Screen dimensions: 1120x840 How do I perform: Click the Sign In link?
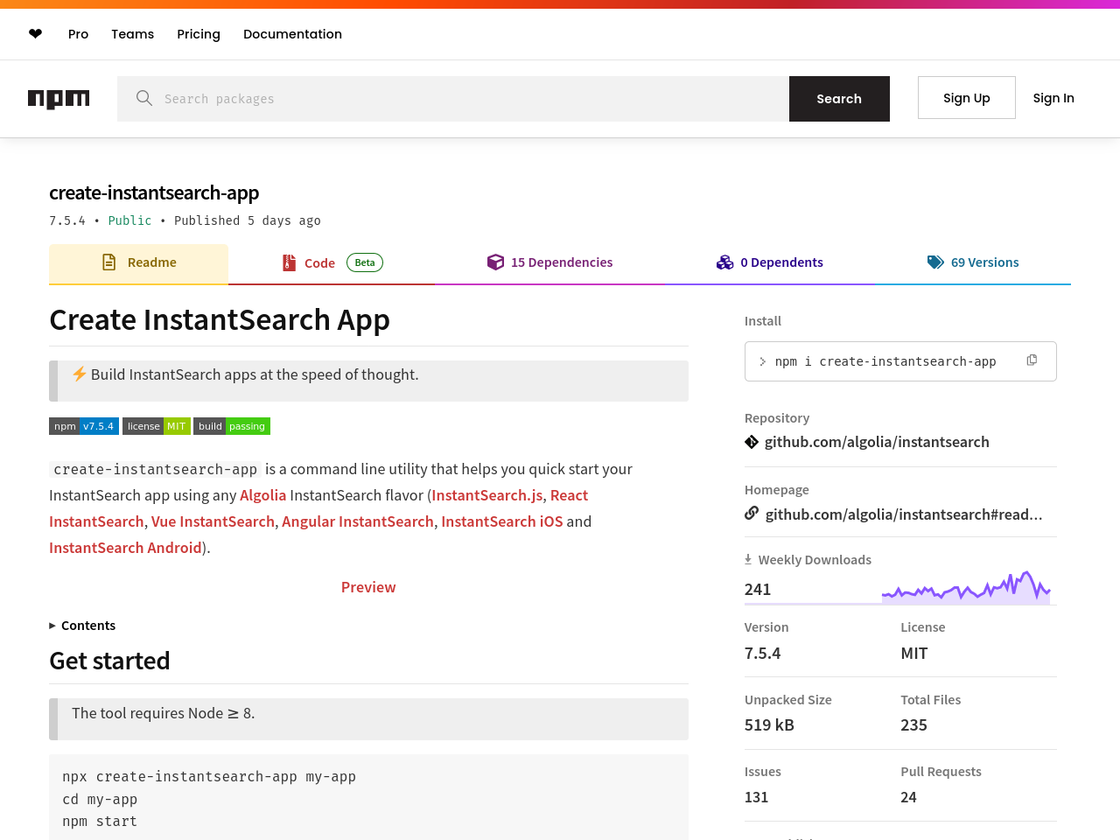tap(1053, 98)
